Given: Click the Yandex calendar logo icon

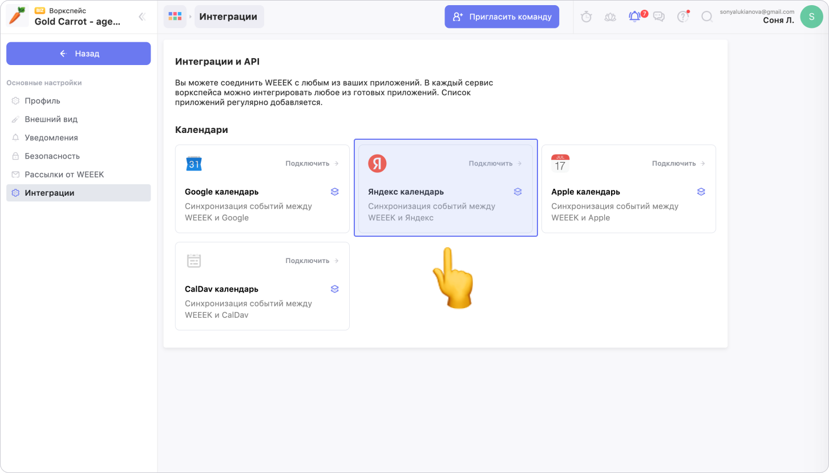Looking at the screenshot, I should (377, 163).
